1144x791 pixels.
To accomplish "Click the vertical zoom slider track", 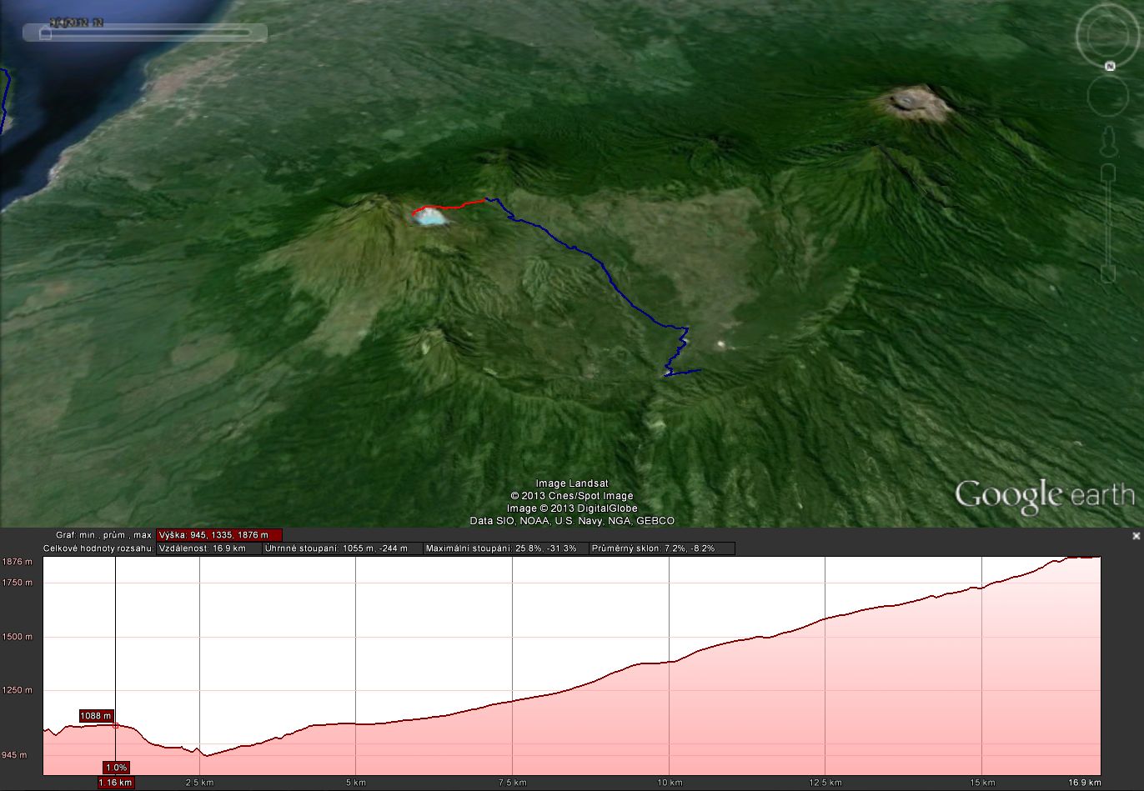I will point(1108,223).
